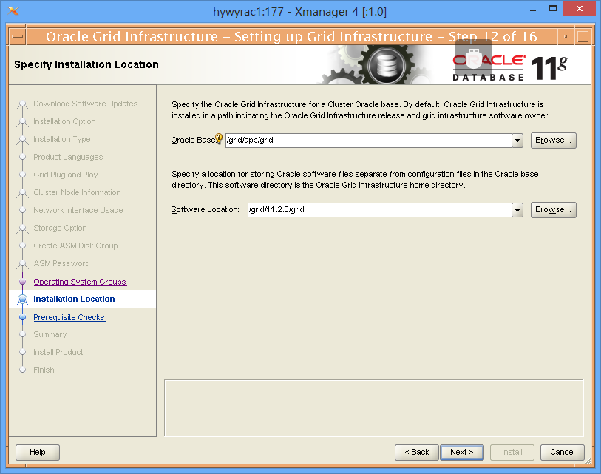This screenshot has width=601, height=474.
Task: Cancel the Grid Infrastructure installation
Action: tap(563, 452)
